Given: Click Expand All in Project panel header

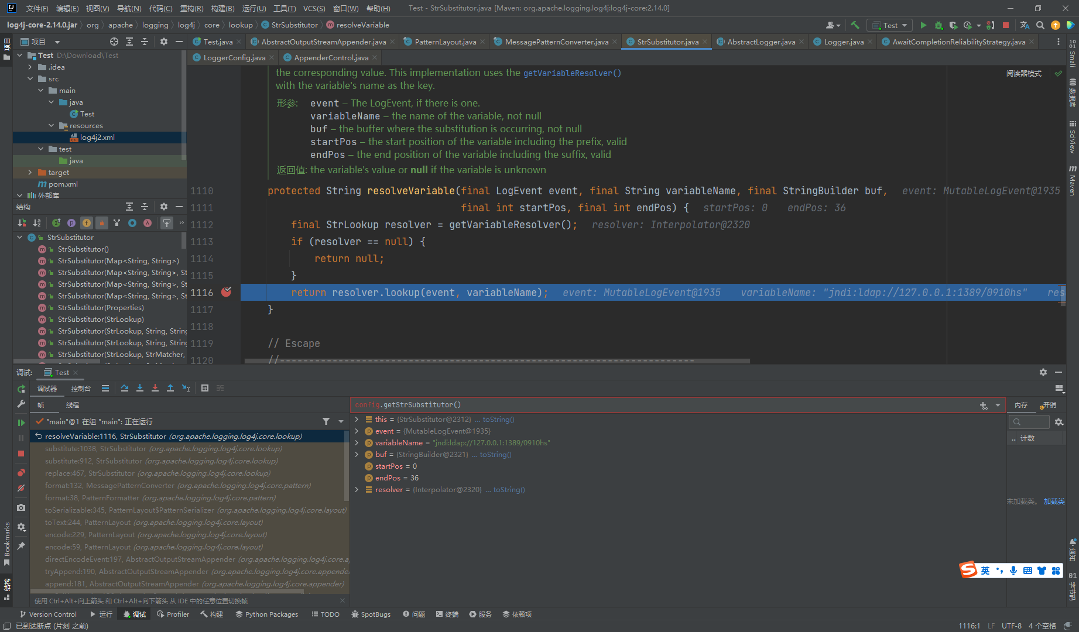Looking at the screenshot, I should (129, 42).
